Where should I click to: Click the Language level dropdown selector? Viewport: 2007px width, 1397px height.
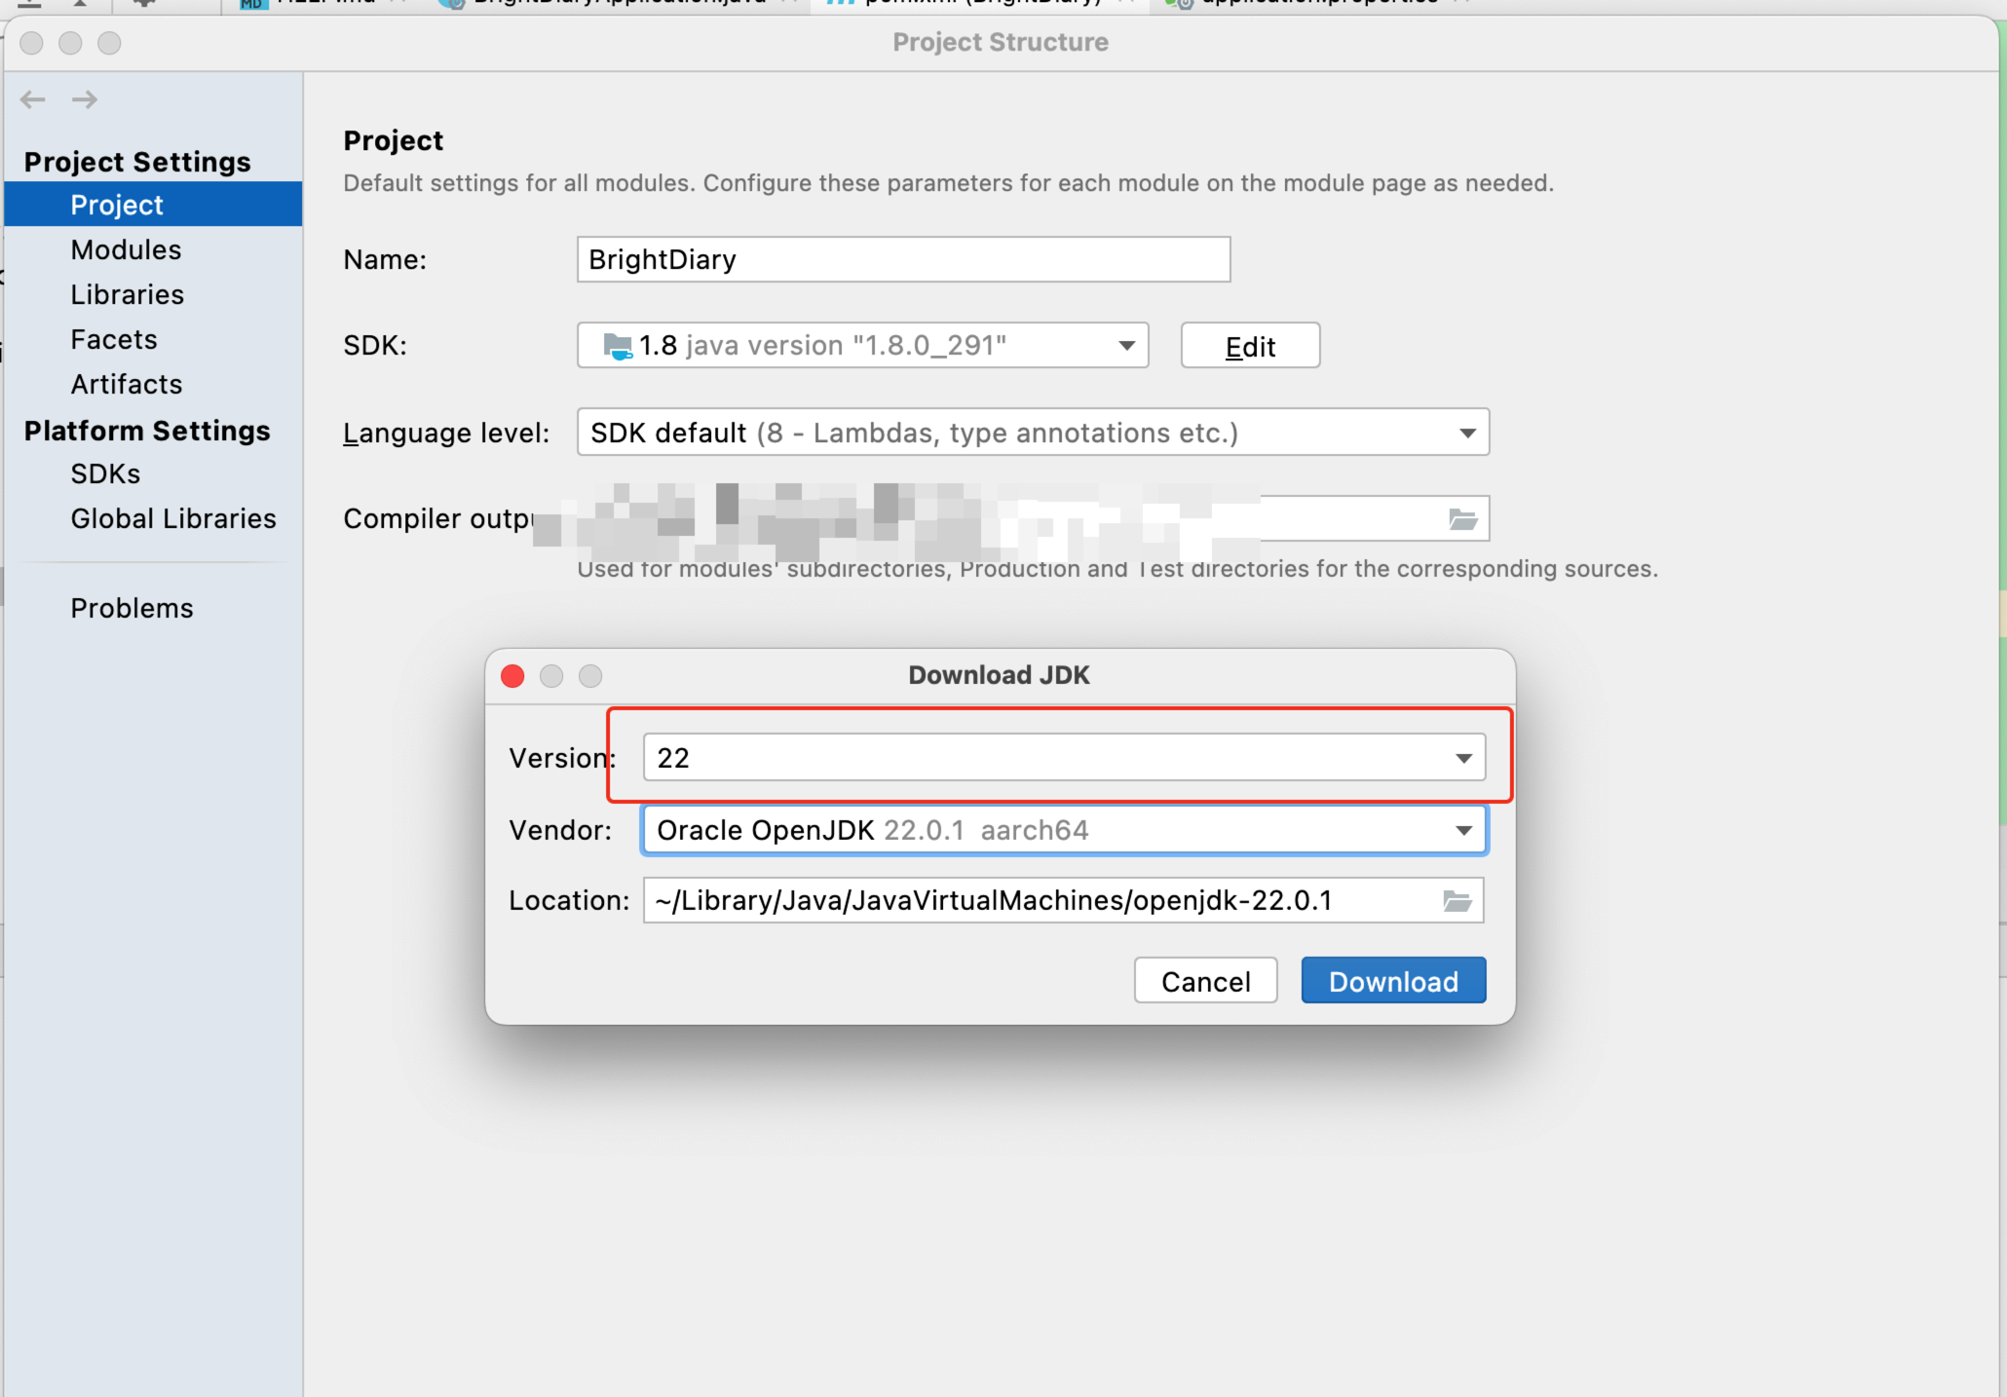click(1028, 432)
